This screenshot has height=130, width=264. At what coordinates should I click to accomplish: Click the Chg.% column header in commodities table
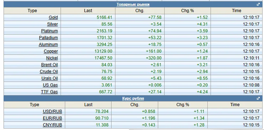[187, 11]
